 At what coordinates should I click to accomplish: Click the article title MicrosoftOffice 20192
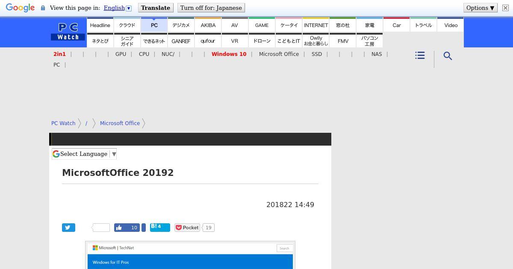tap(118, 173)
